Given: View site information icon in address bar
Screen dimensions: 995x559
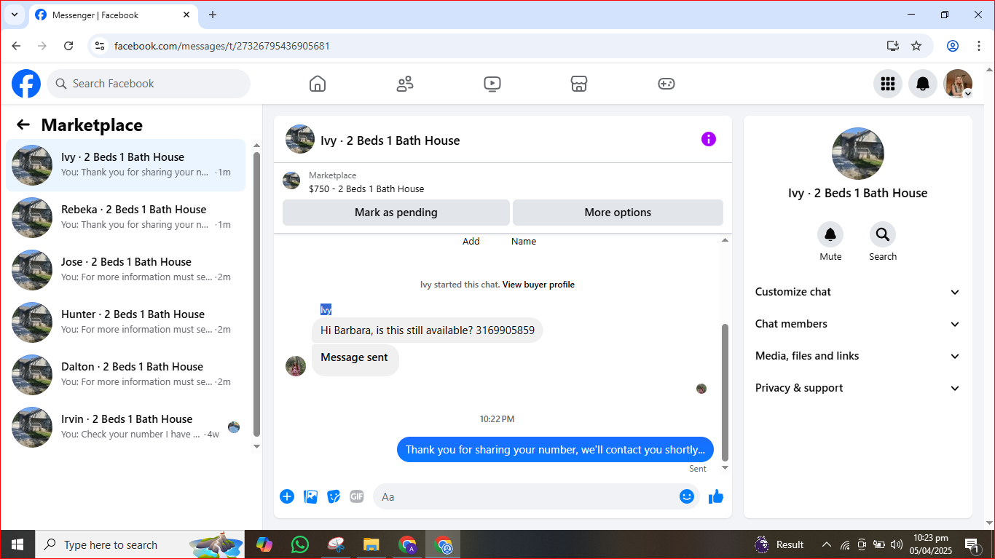Looking at the screenshot, I should coord(101,46).
